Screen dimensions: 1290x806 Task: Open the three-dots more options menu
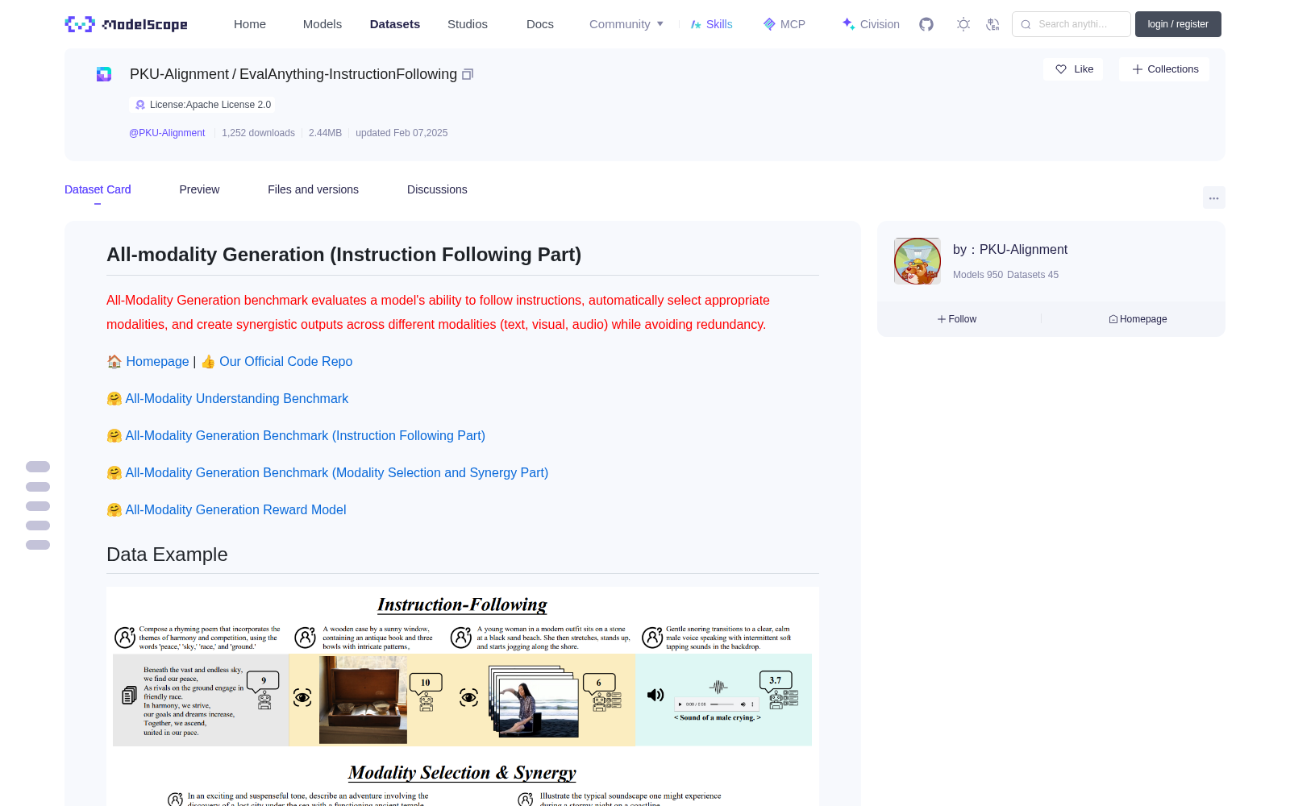tap(1213, 197)
